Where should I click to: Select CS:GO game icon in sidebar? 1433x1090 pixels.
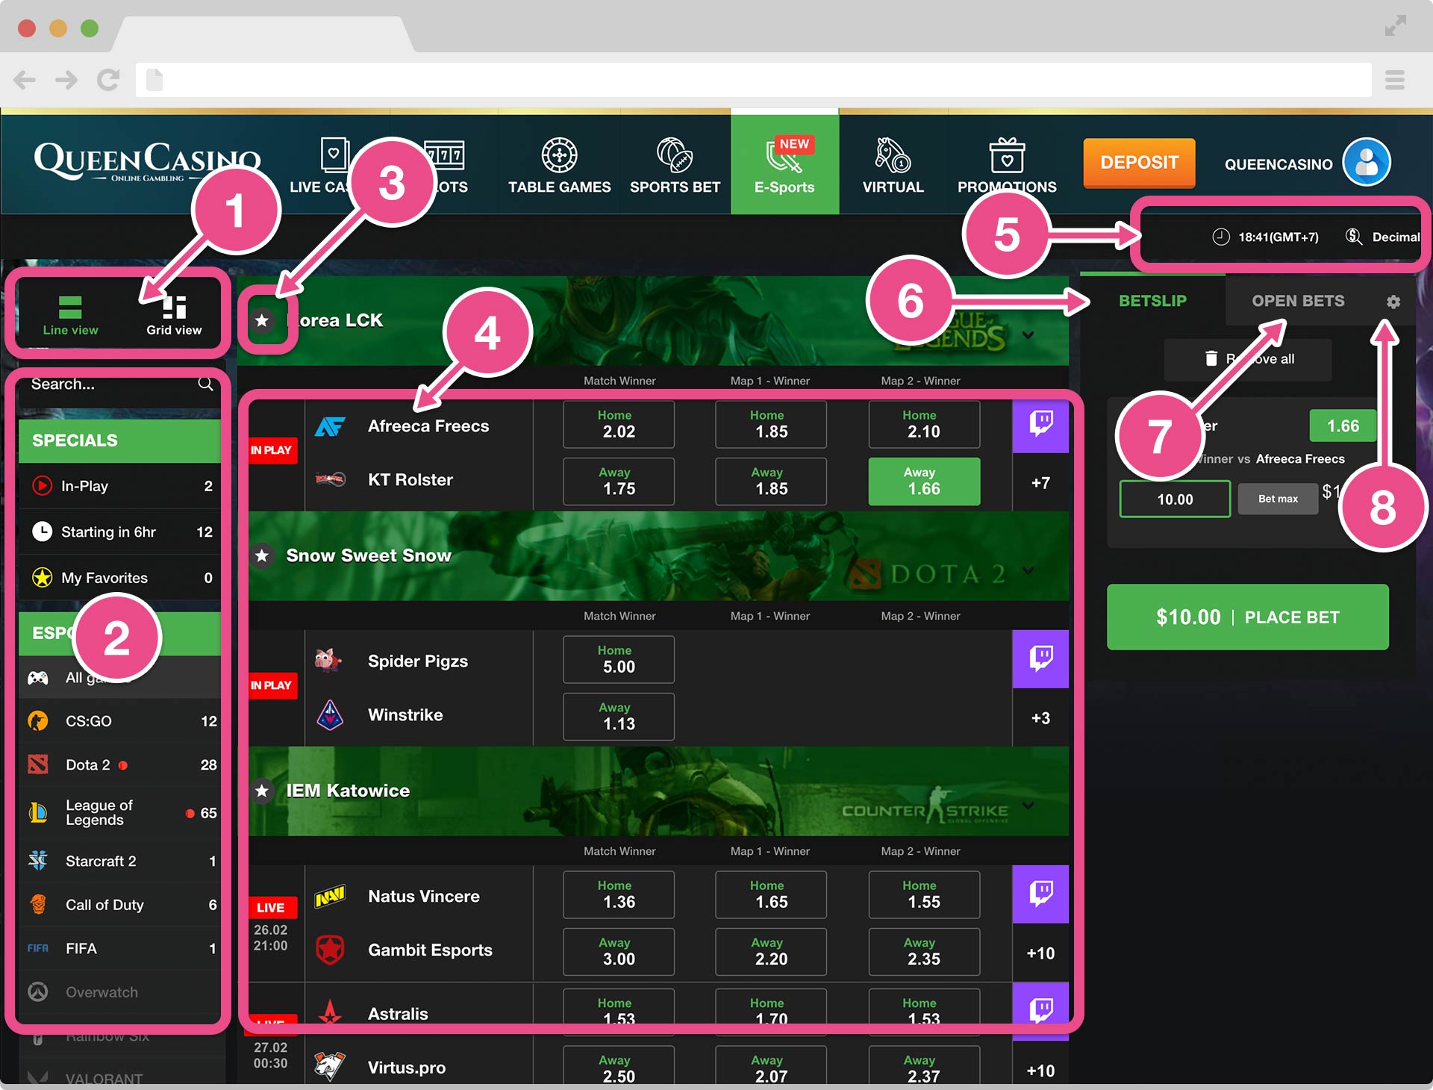[38, 721]
